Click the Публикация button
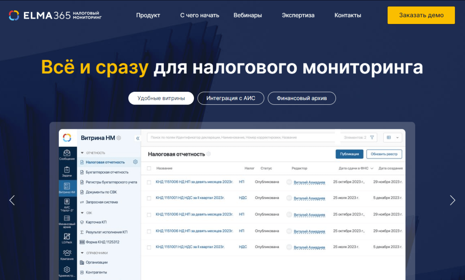The image size is (465, 280). [x=349, y=154]
